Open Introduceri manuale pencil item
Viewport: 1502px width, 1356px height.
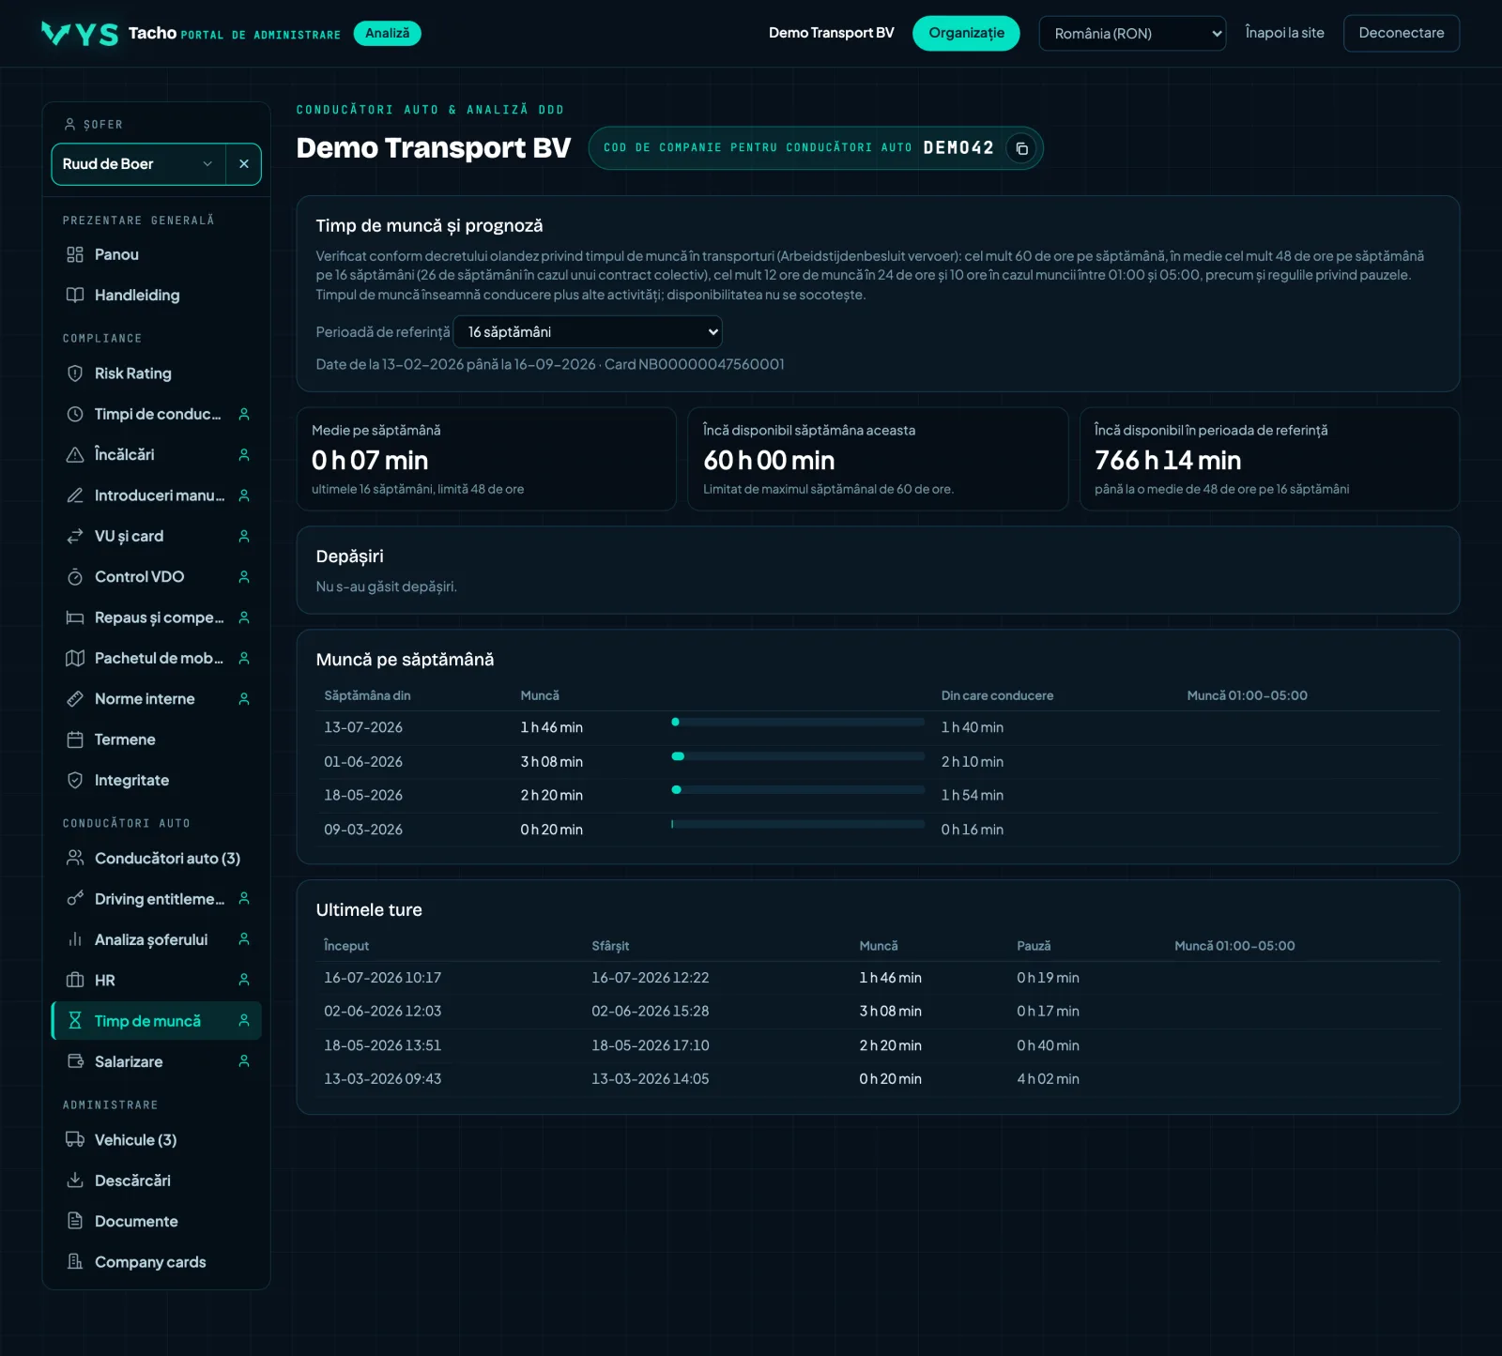tap(156, 495)
